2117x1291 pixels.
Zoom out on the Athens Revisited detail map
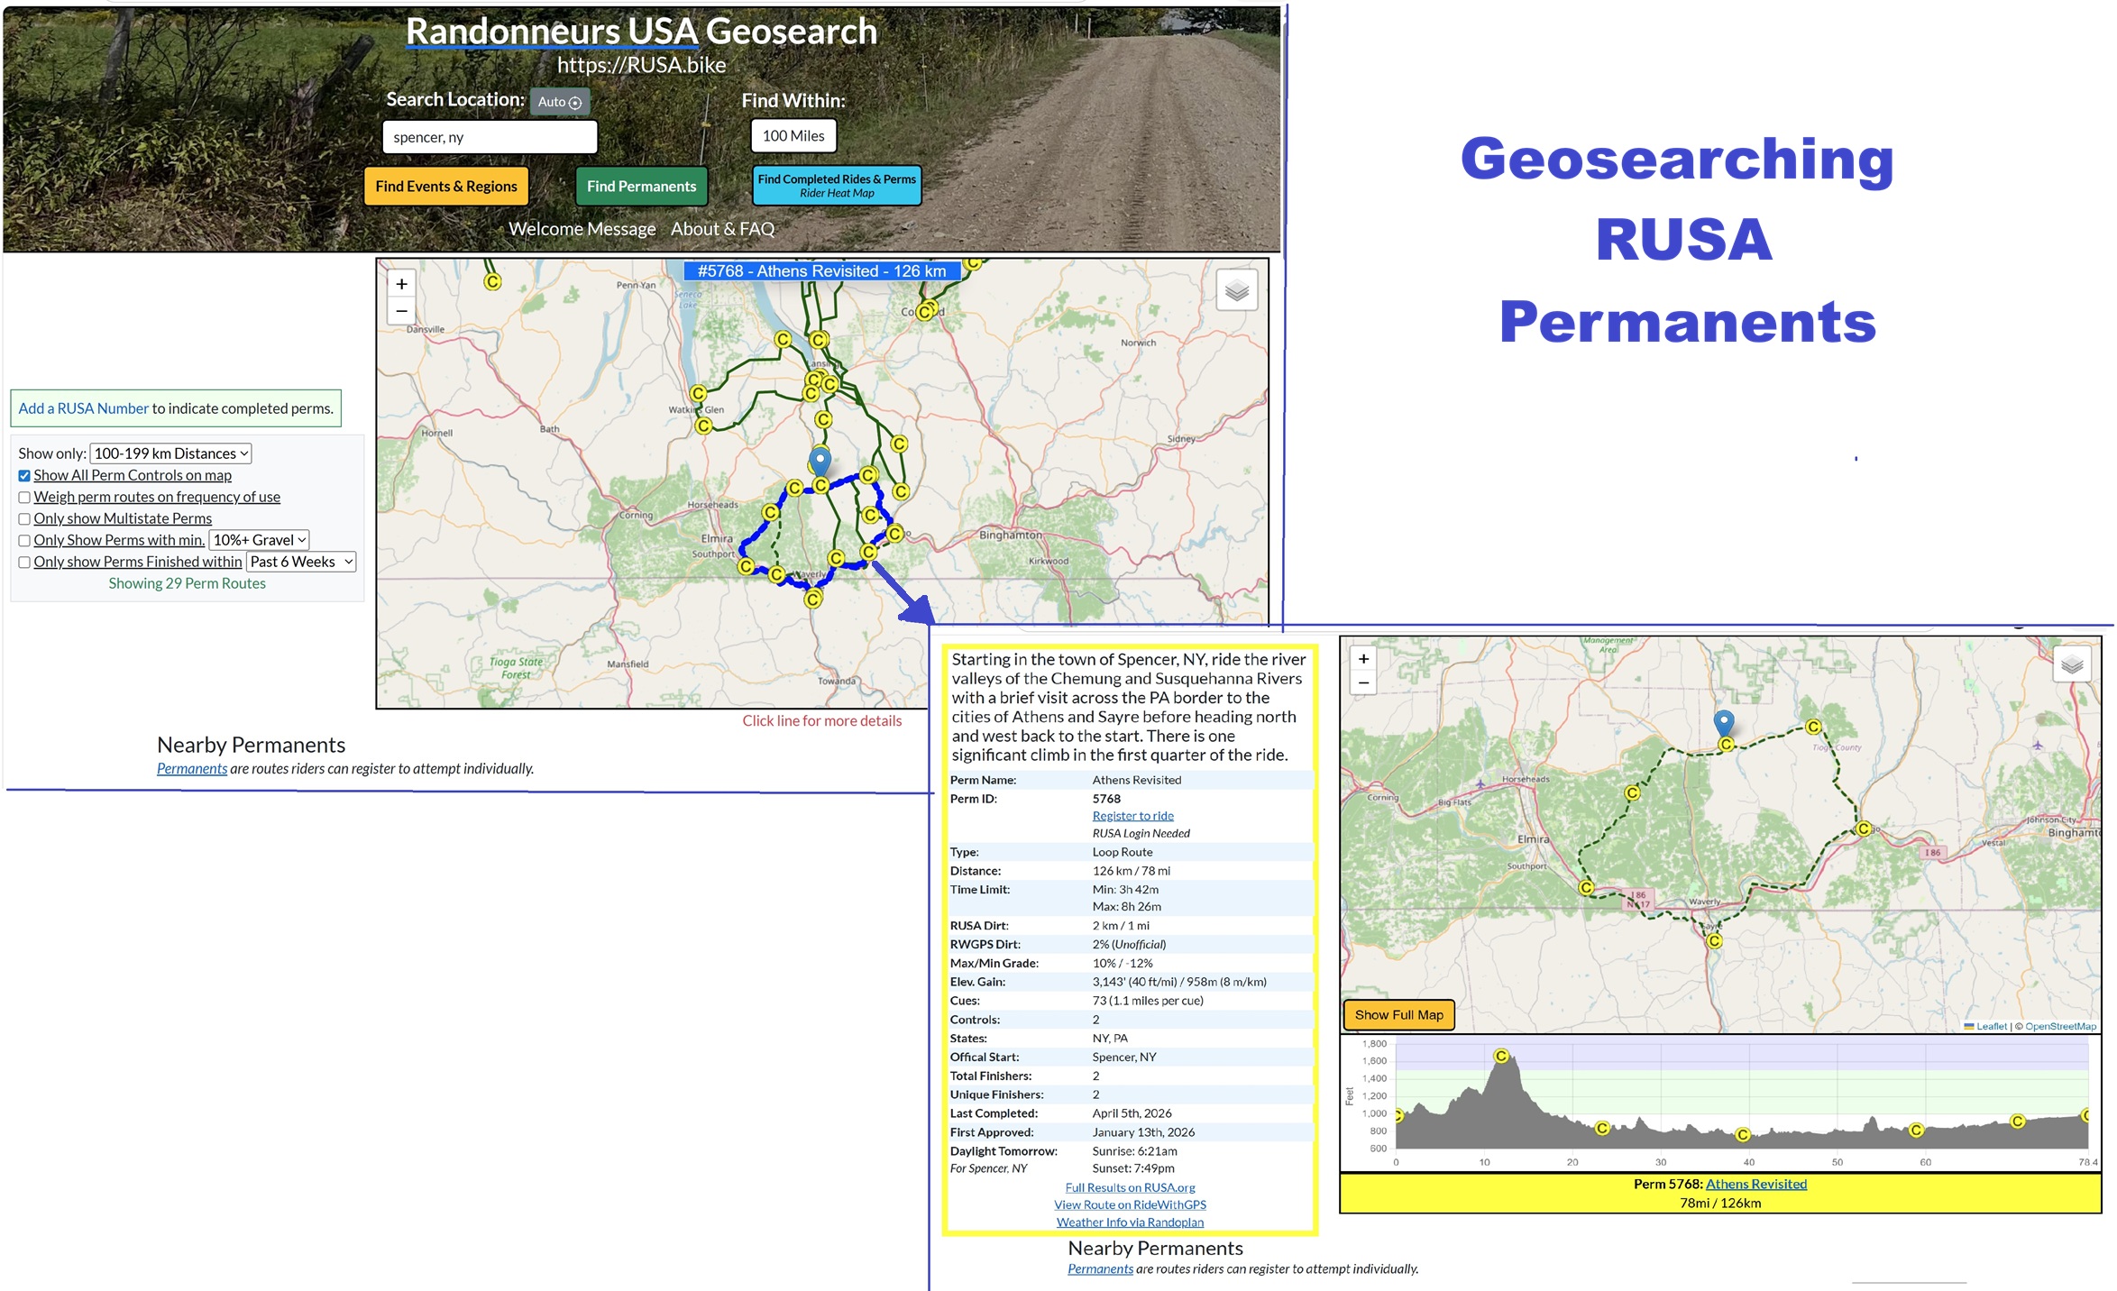tap(1363, 683)
